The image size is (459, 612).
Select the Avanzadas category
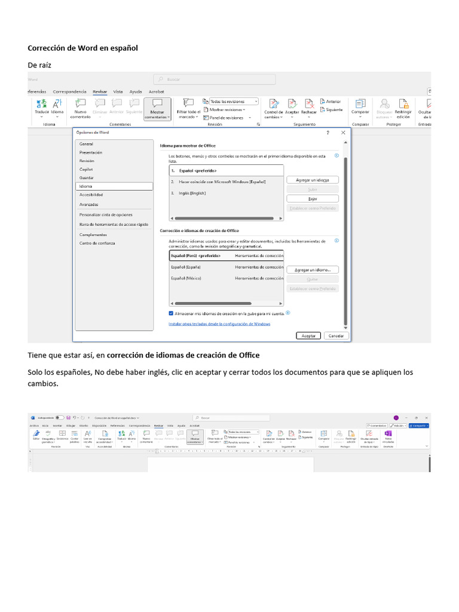pos(114,204)
